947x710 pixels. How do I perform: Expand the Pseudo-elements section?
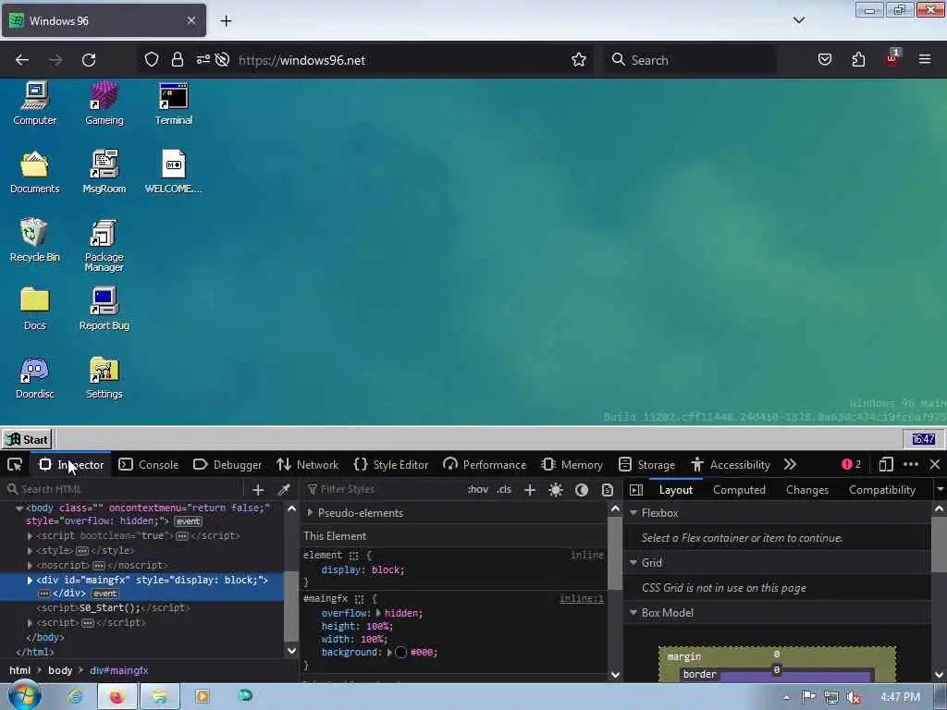(x=310, y=512)
